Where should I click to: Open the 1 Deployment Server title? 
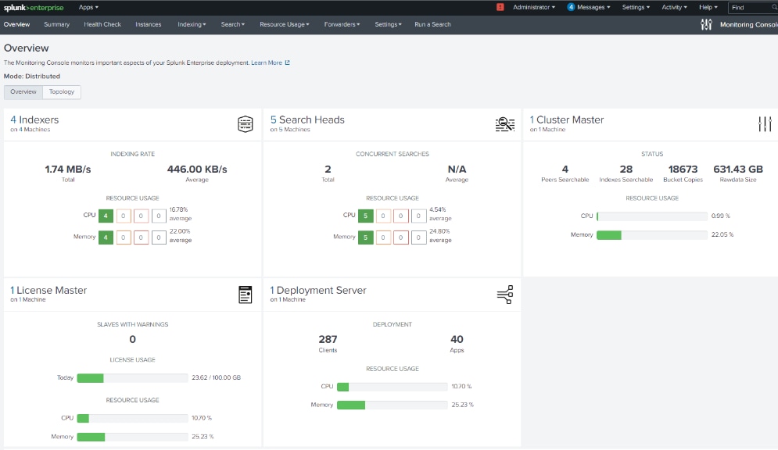click(318, 291)
